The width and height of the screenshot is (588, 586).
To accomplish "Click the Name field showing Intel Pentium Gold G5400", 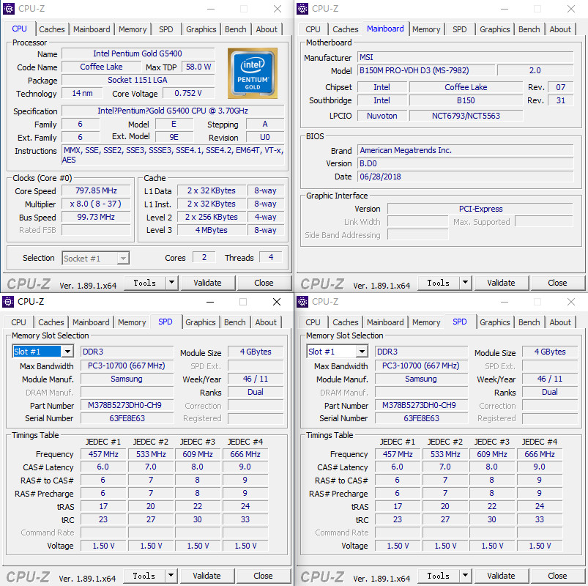I will click(x=138, y=53).
